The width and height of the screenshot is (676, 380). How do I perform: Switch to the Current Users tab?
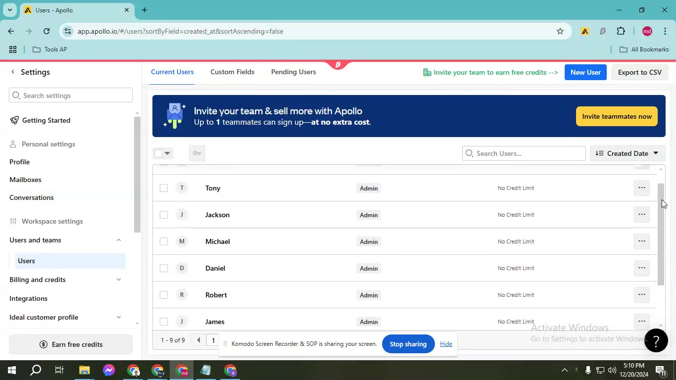point(172,72)
